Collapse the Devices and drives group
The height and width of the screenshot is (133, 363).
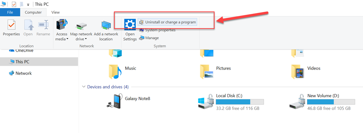[84, 87]
